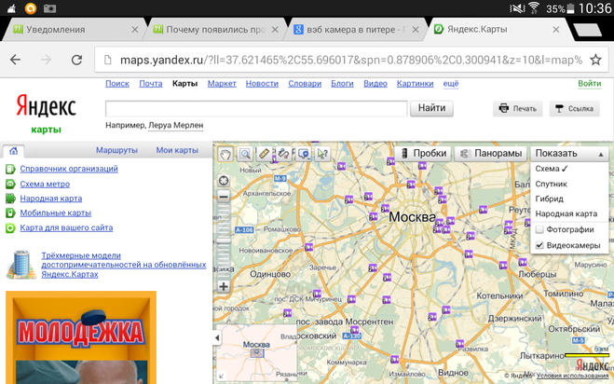Zoom out with the minus button
Viewport: 614px width, 384px height.
pyautogui.click(x=224, y=197)
